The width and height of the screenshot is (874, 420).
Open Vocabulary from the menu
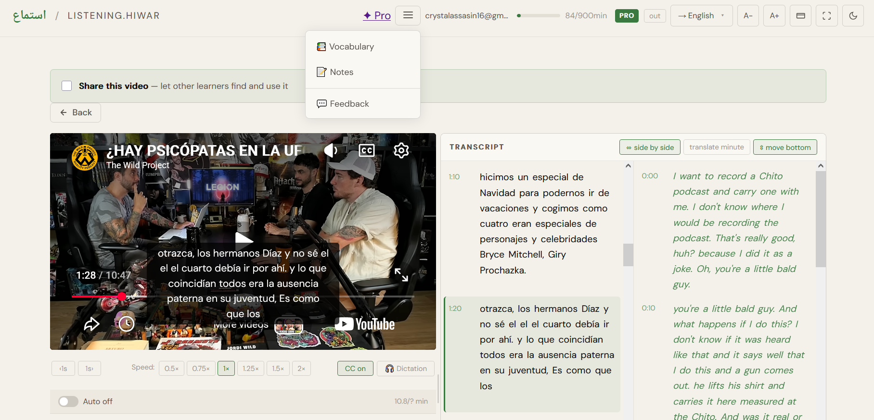pos(363,47)
